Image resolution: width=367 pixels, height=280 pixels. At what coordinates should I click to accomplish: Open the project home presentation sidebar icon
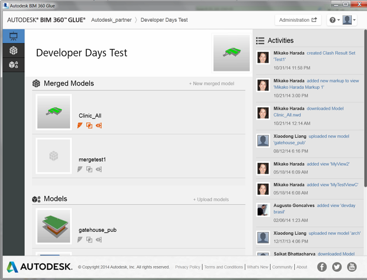click(x=13, y=36)
